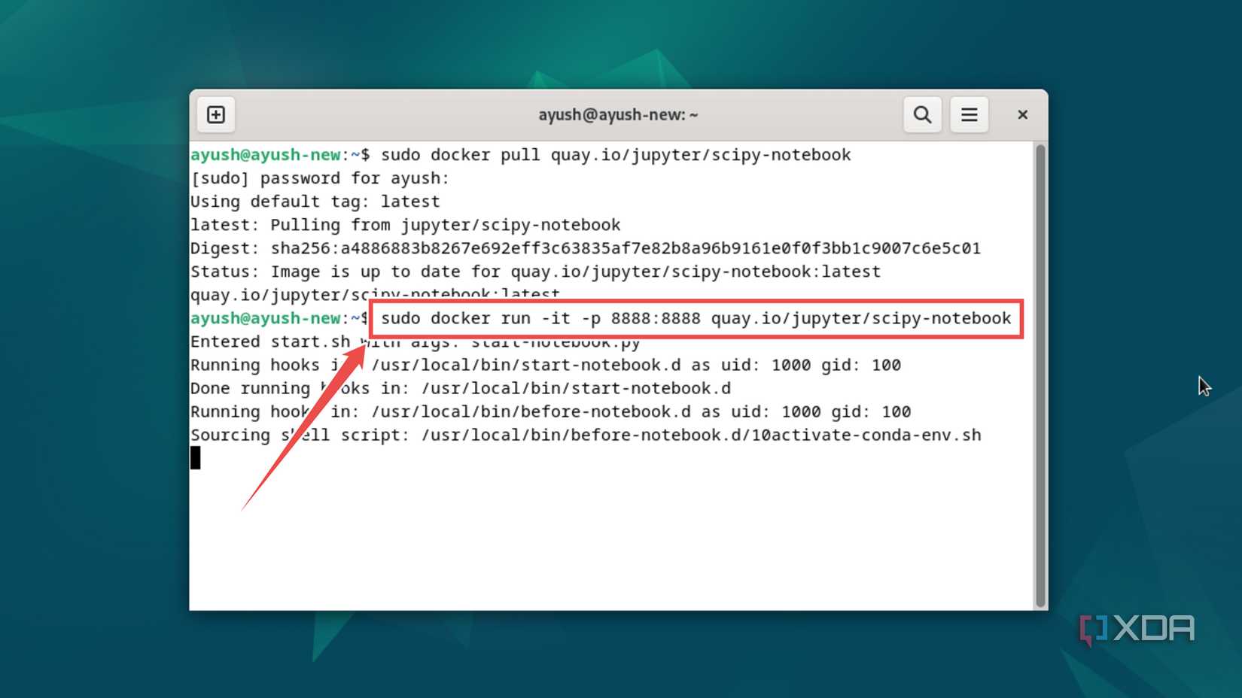Open a new terminal tab with the plus icon
Screen dimensions: 1242x698
click(215, 114)
